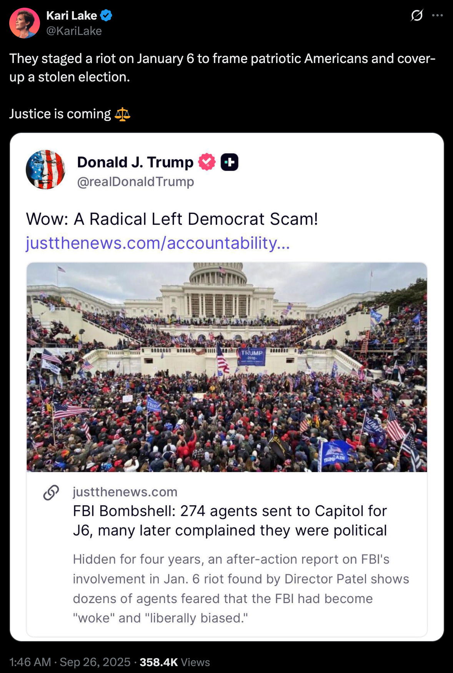Click the justthenews.com domain label
This screenshot has height=673, width=453.
pyautogui.click(x=125, y=492)
